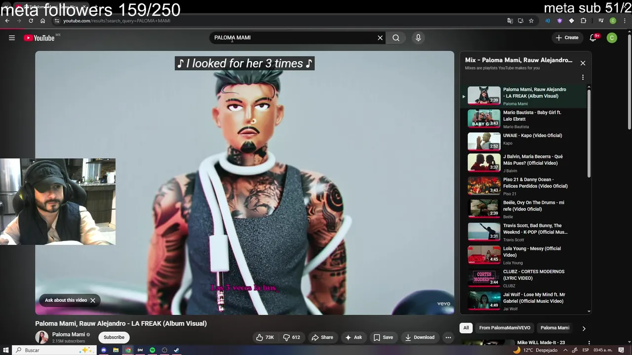Open the purple shield extension
Image resolution: width=632 pixels, height=355 pixels.
[x=559, y=21]
